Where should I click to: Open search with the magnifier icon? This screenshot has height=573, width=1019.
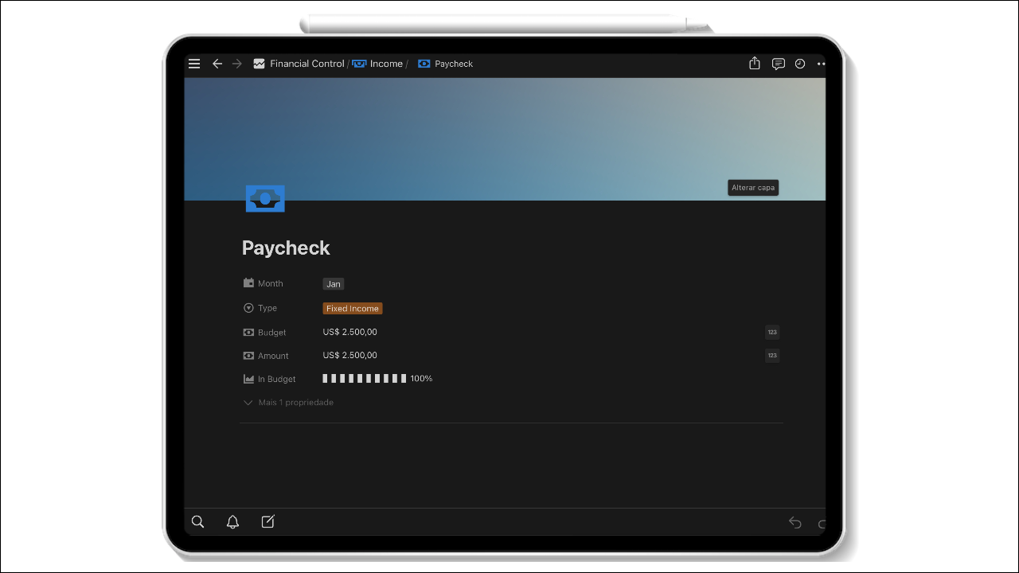pyautogui.click(x=198, y=522)
